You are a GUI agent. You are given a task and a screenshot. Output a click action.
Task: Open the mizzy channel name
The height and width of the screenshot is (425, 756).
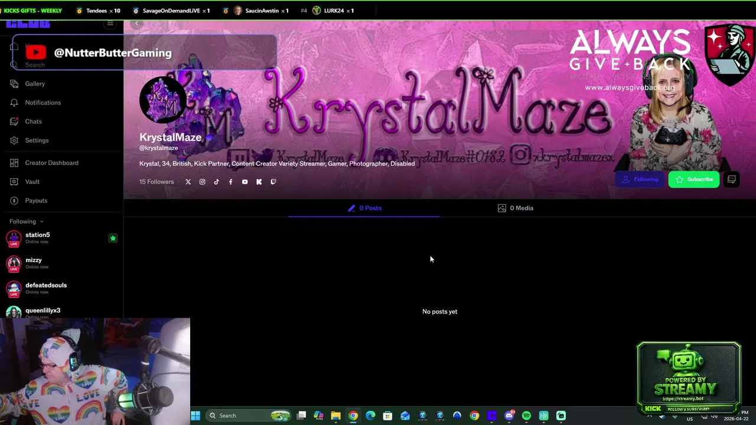33,260
